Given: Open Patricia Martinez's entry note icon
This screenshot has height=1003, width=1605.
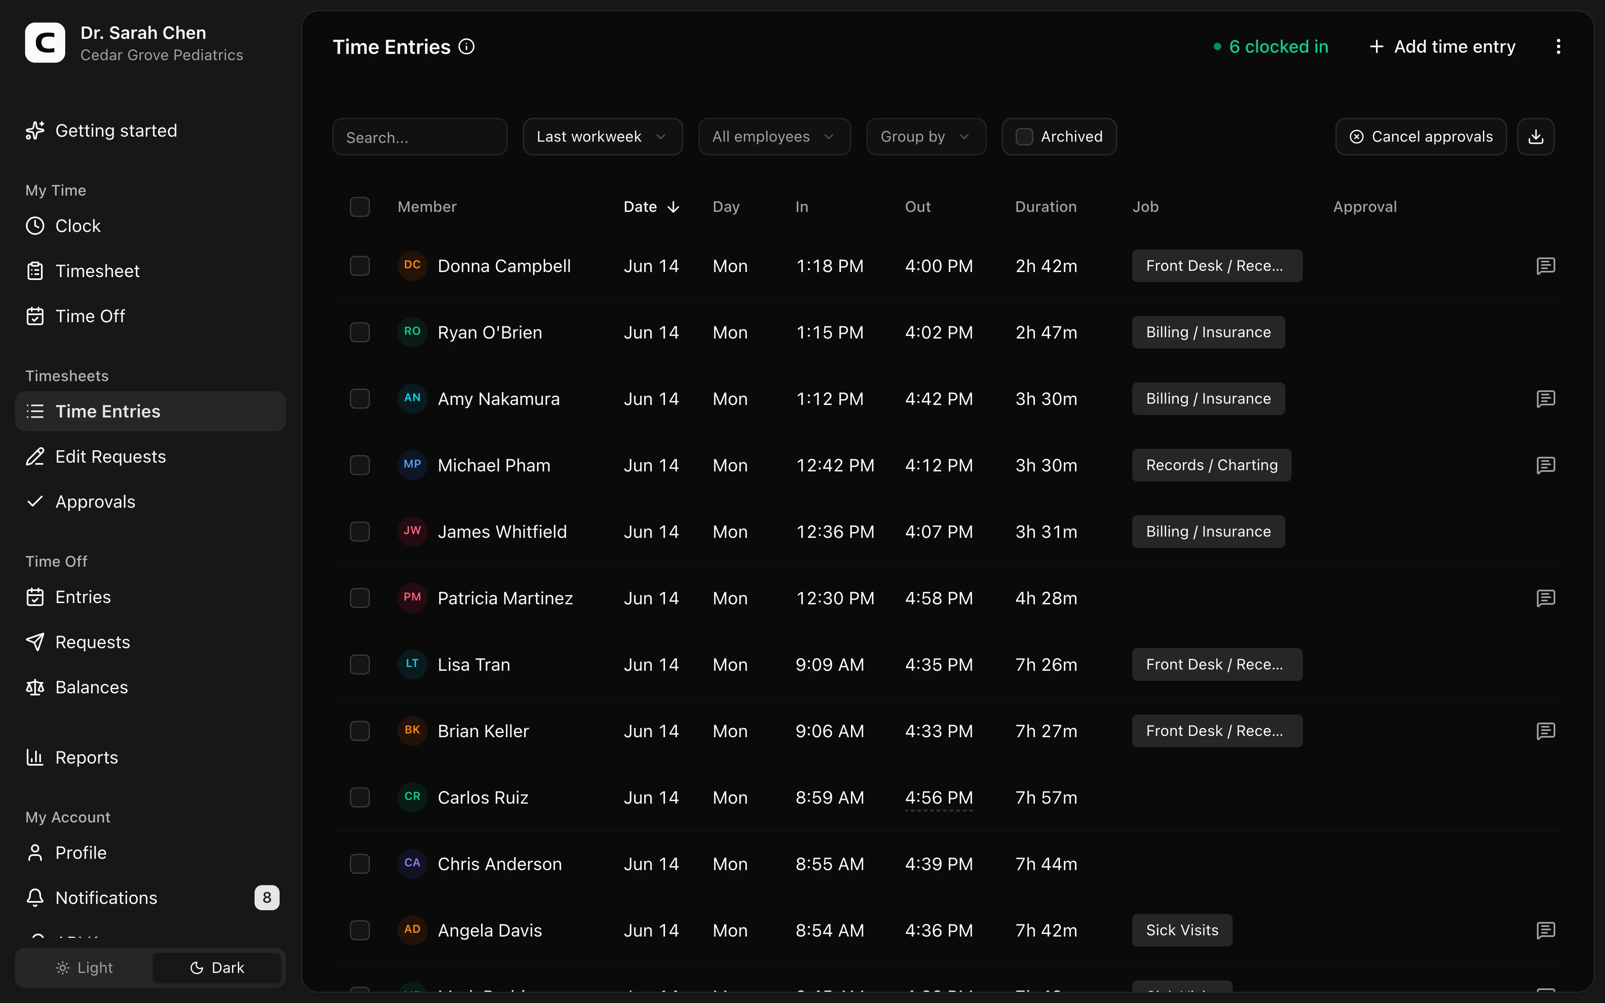Looking at the screenshot, I should pyautogui.click(x=1545, y=598).
